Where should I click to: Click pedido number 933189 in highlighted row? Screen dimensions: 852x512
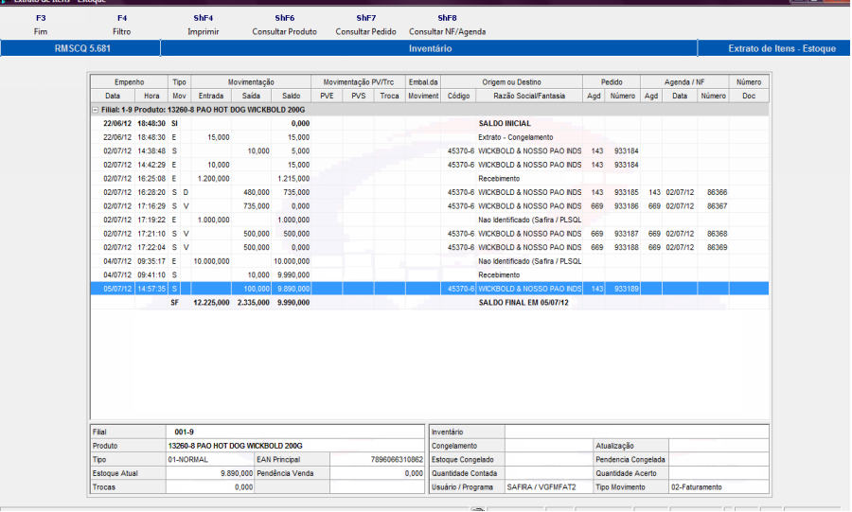627,289
